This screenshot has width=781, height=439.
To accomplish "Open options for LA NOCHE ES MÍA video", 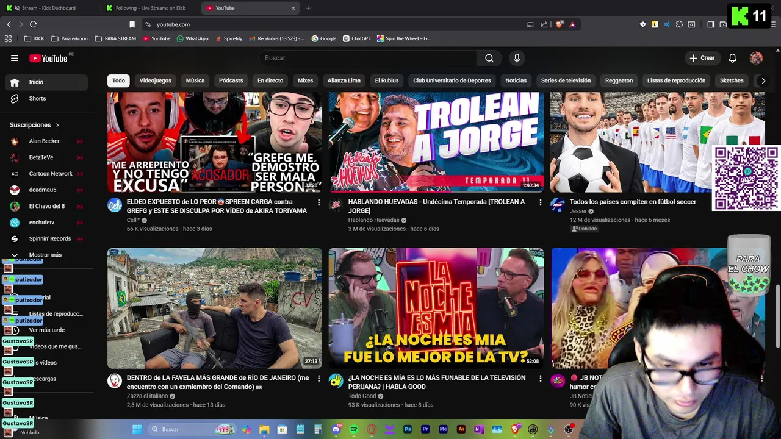I will click(540, 379).
